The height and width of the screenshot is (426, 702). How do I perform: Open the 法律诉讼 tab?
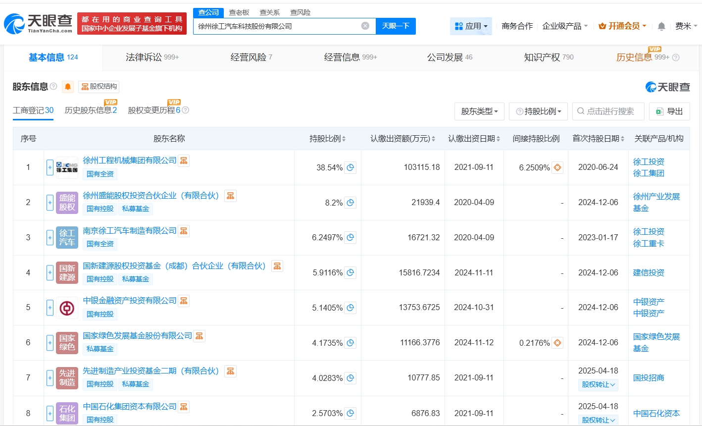152,57
